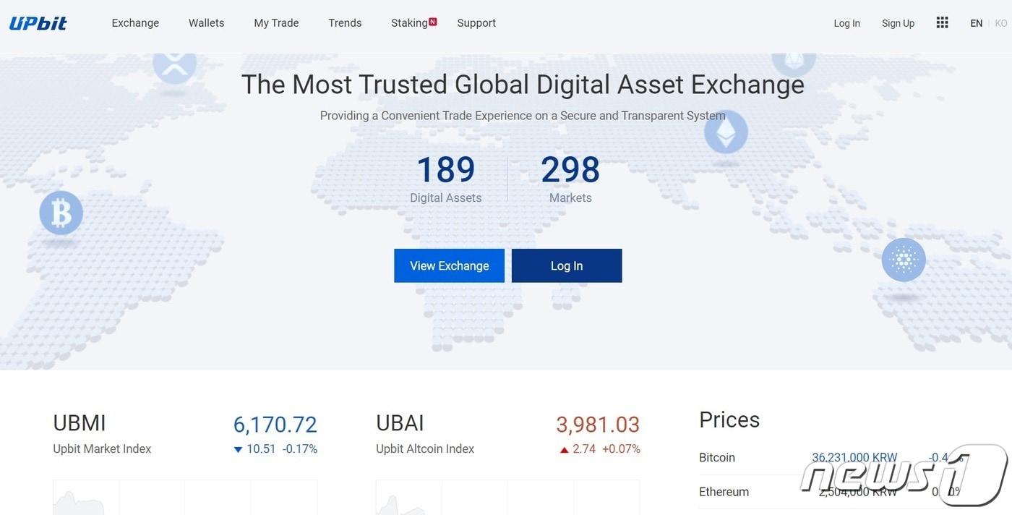Image resolution: width=1012 pixels, height=515 pixels.
Task: Open the apps grid menu icon
Action: [x=942, y=22]
